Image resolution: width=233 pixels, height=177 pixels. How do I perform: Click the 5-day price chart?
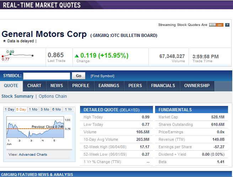pyautogui.click(x=35, y=127)
